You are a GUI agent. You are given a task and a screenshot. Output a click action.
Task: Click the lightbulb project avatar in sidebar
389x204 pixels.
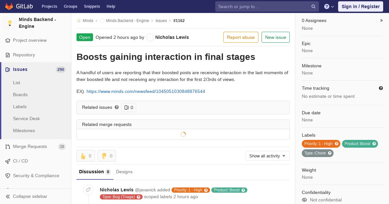tap(10, 23)
